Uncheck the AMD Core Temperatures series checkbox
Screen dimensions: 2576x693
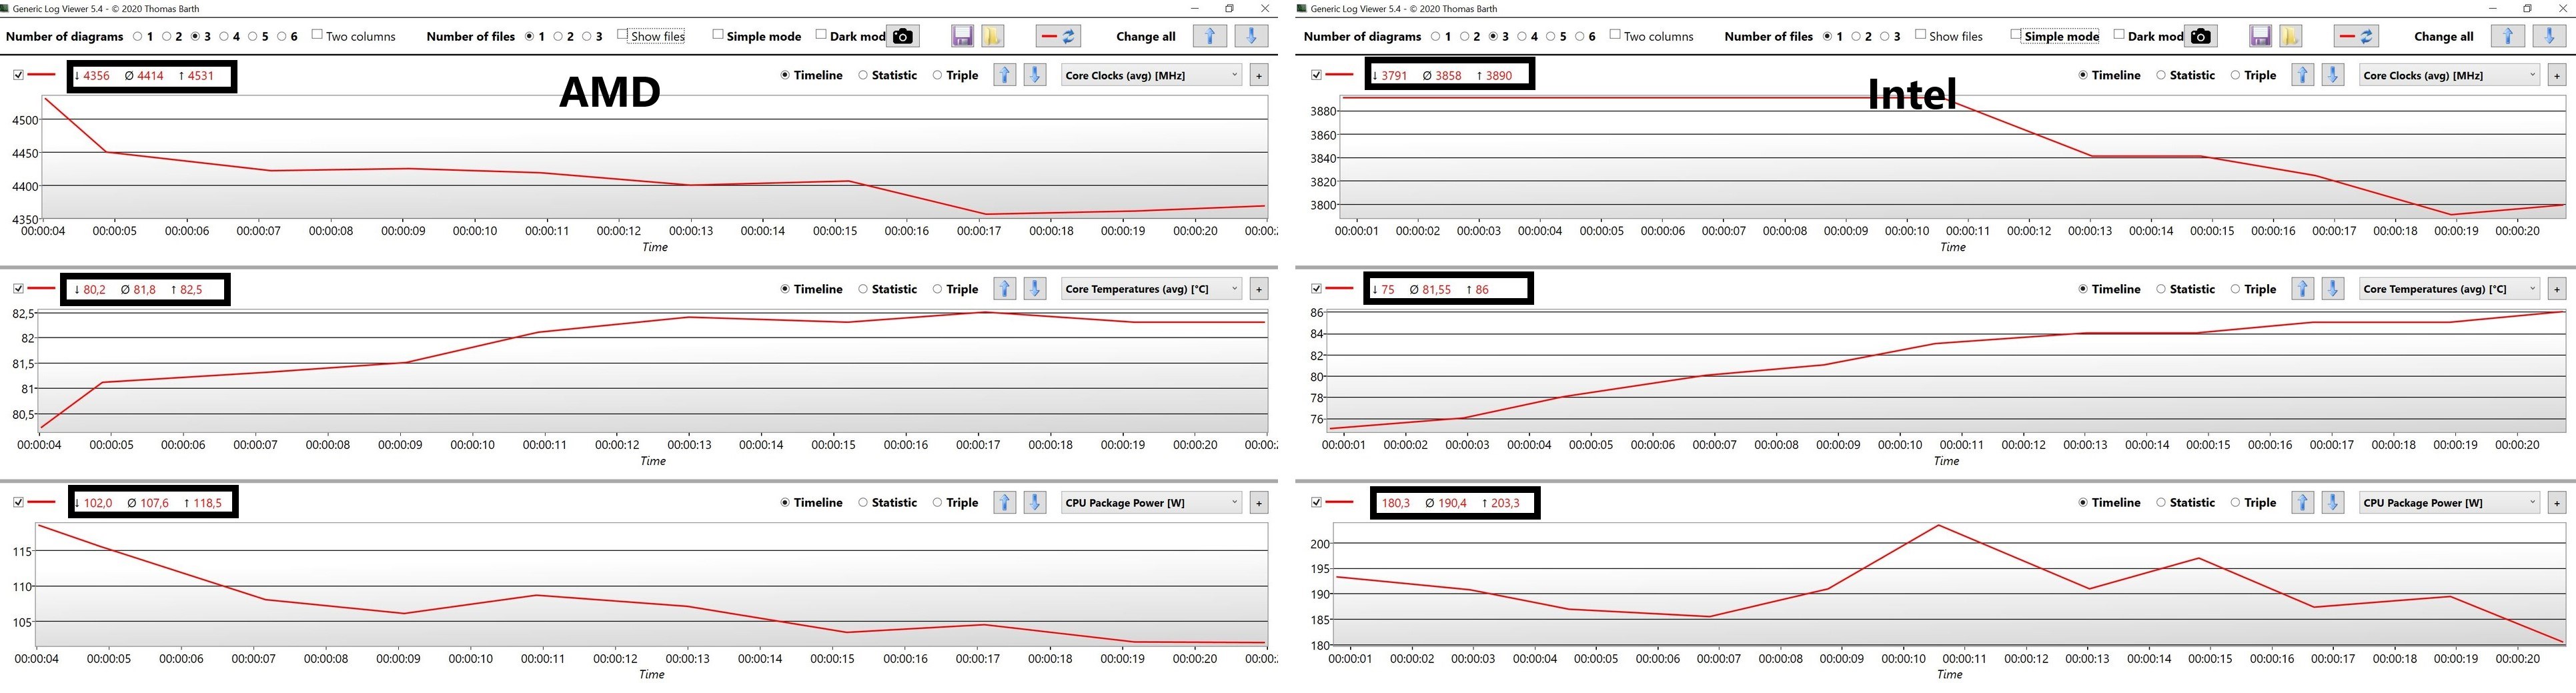tap(18, 289)
